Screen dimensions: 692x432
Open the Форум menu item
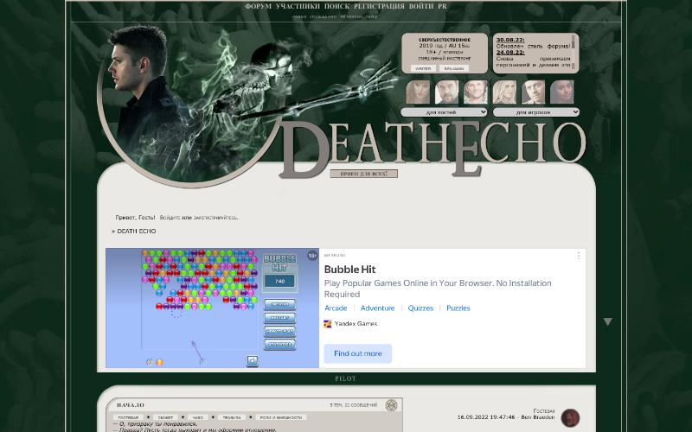(258, 6)
